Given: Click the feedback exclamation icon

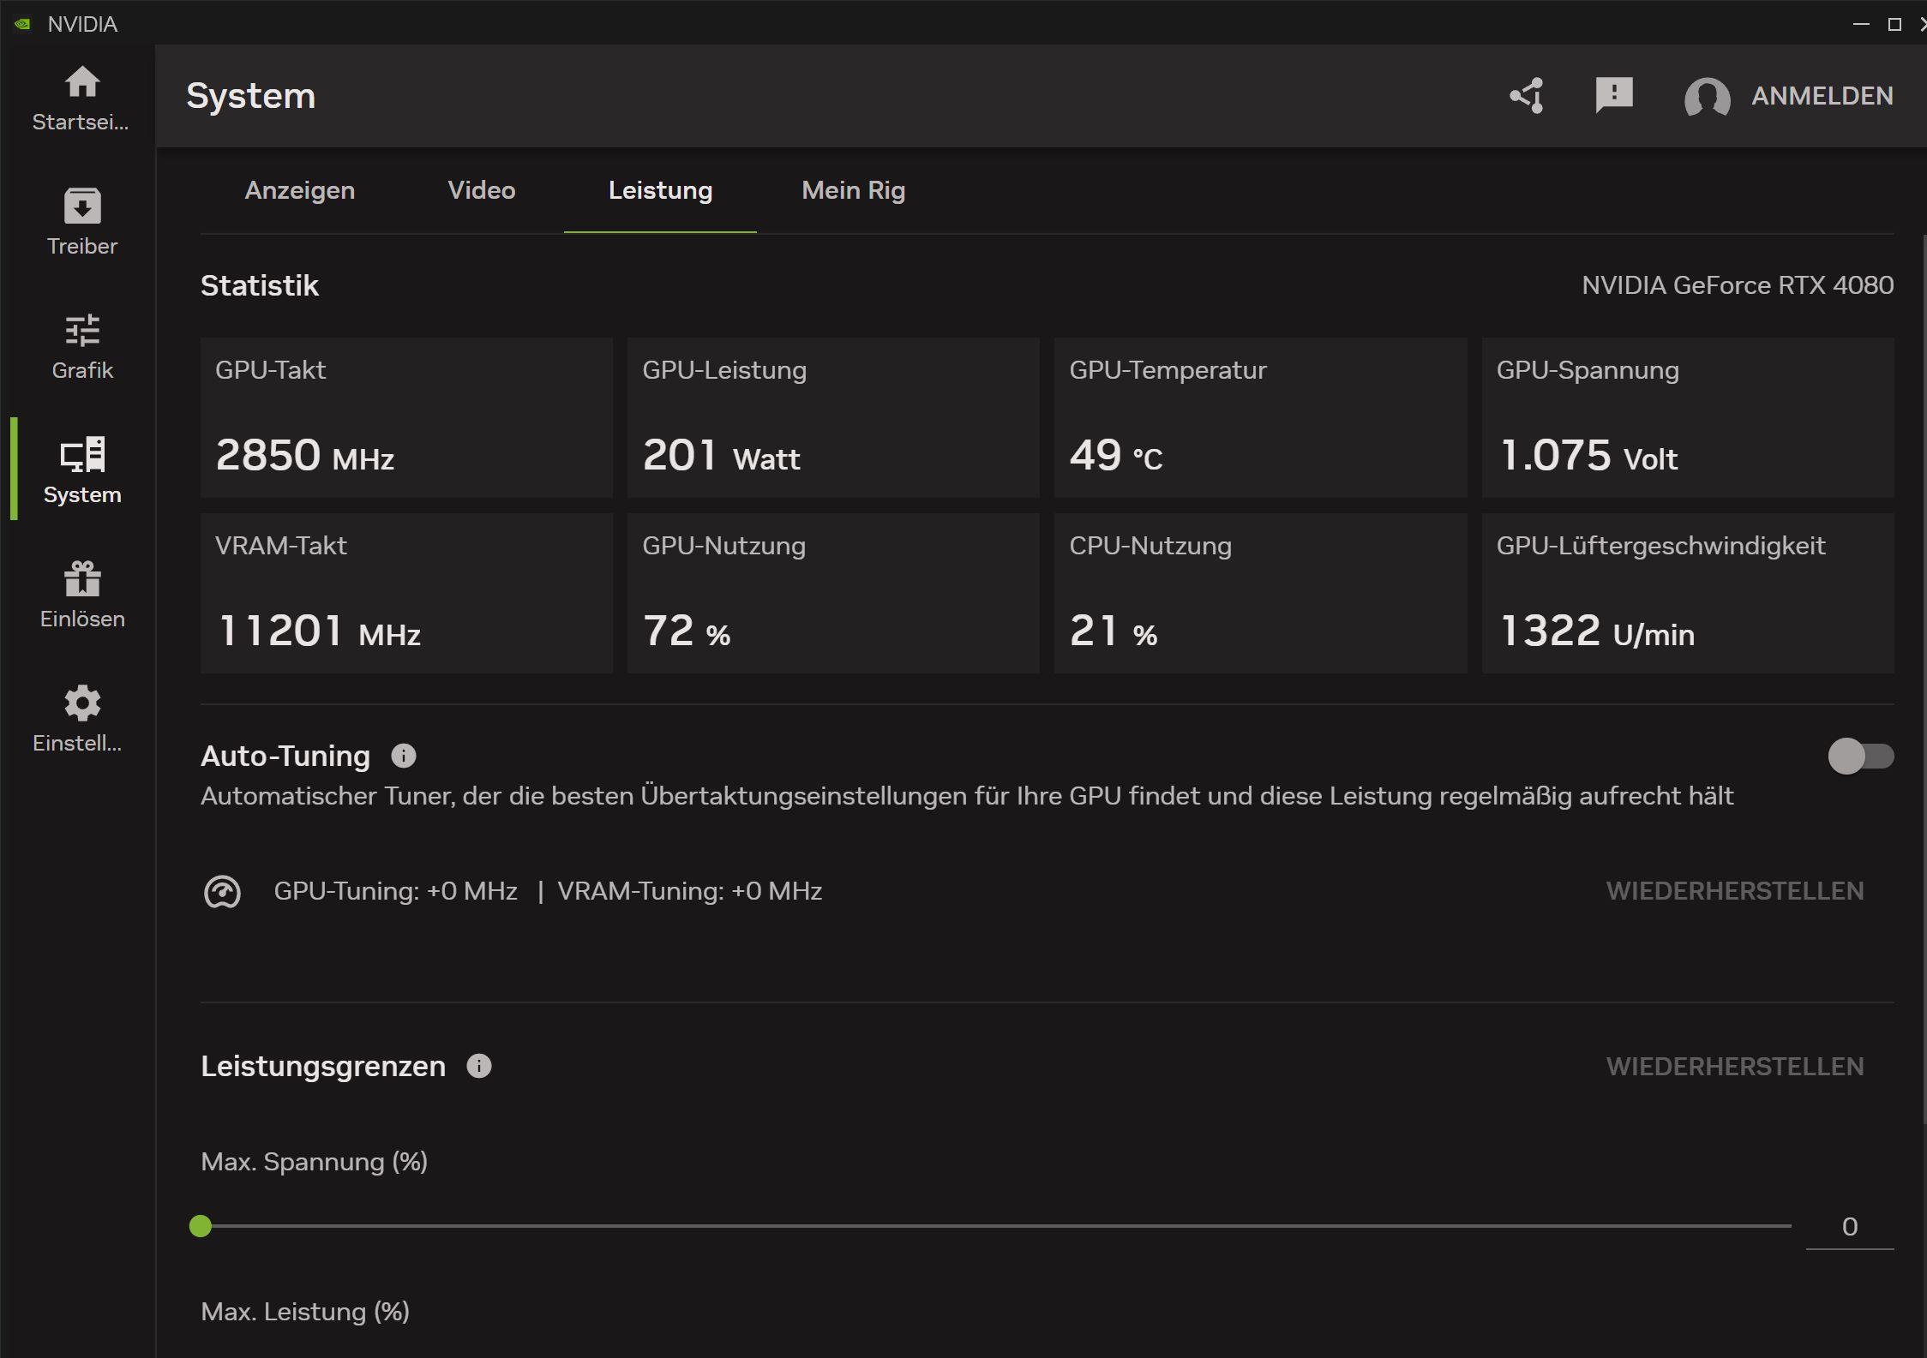Looking at the screenshot, I should 1613,94.
